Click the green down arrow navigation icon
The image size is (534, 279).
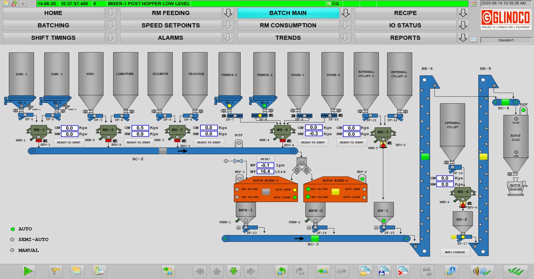(x=234, y=272)
